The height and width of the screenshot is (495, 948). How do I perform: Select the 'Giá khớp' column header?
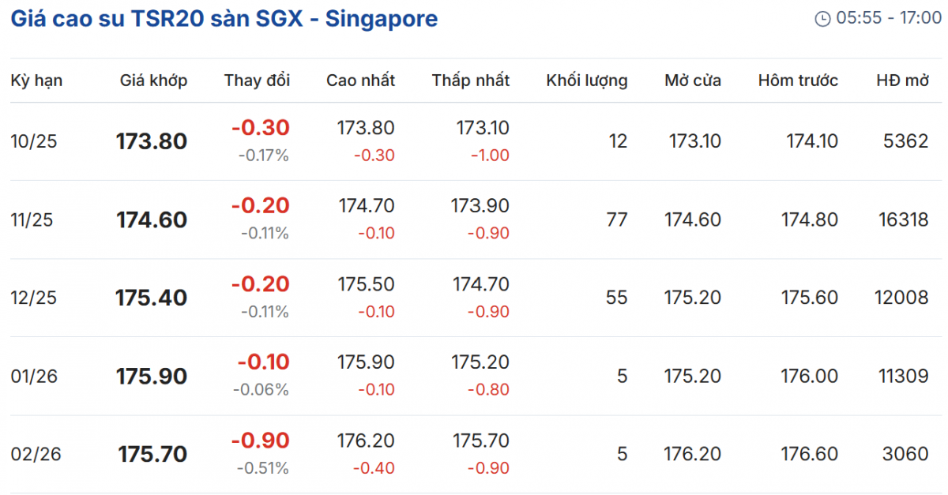point(154,80)
